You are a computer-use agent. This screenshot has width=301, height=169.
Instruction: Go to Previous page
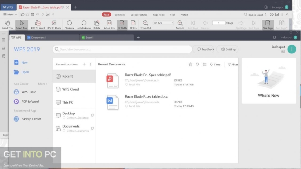click(x=205, y=25)
